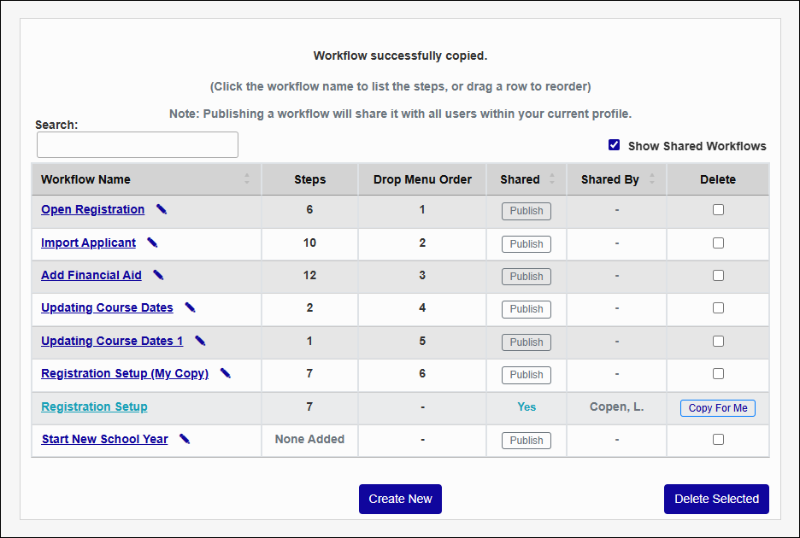This screenshot has width=800, height=538.
Task: Click pencil icon beside Updating Course Dates 1
Action: 200,341
